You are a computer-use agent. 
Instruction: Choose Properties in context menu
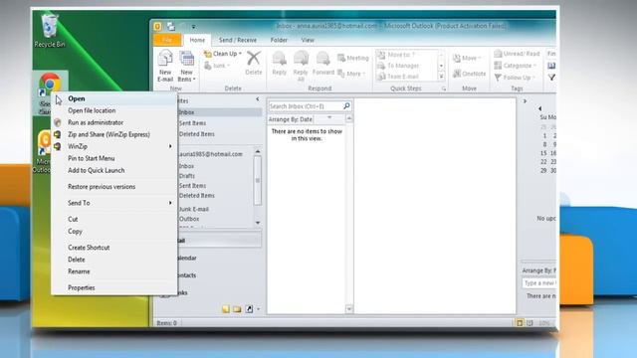tap(114, 287)
